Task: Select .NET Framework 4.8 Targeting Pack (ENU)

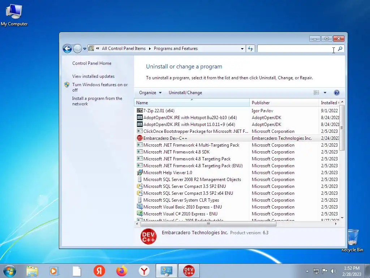Action: 238,166
